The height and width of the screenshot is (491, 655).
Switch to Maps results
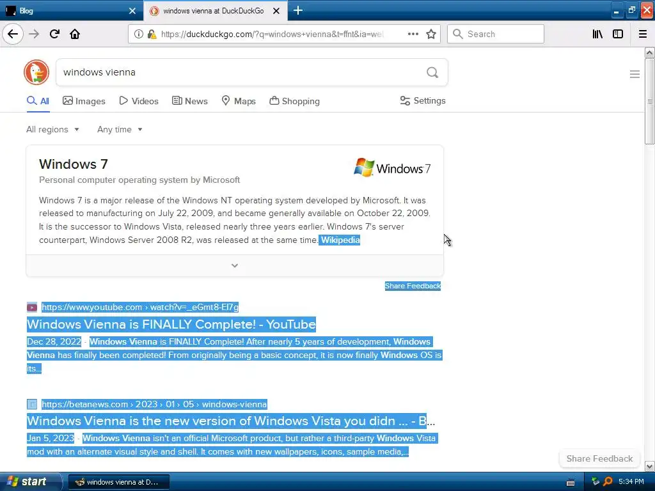[x=239, y=101]
